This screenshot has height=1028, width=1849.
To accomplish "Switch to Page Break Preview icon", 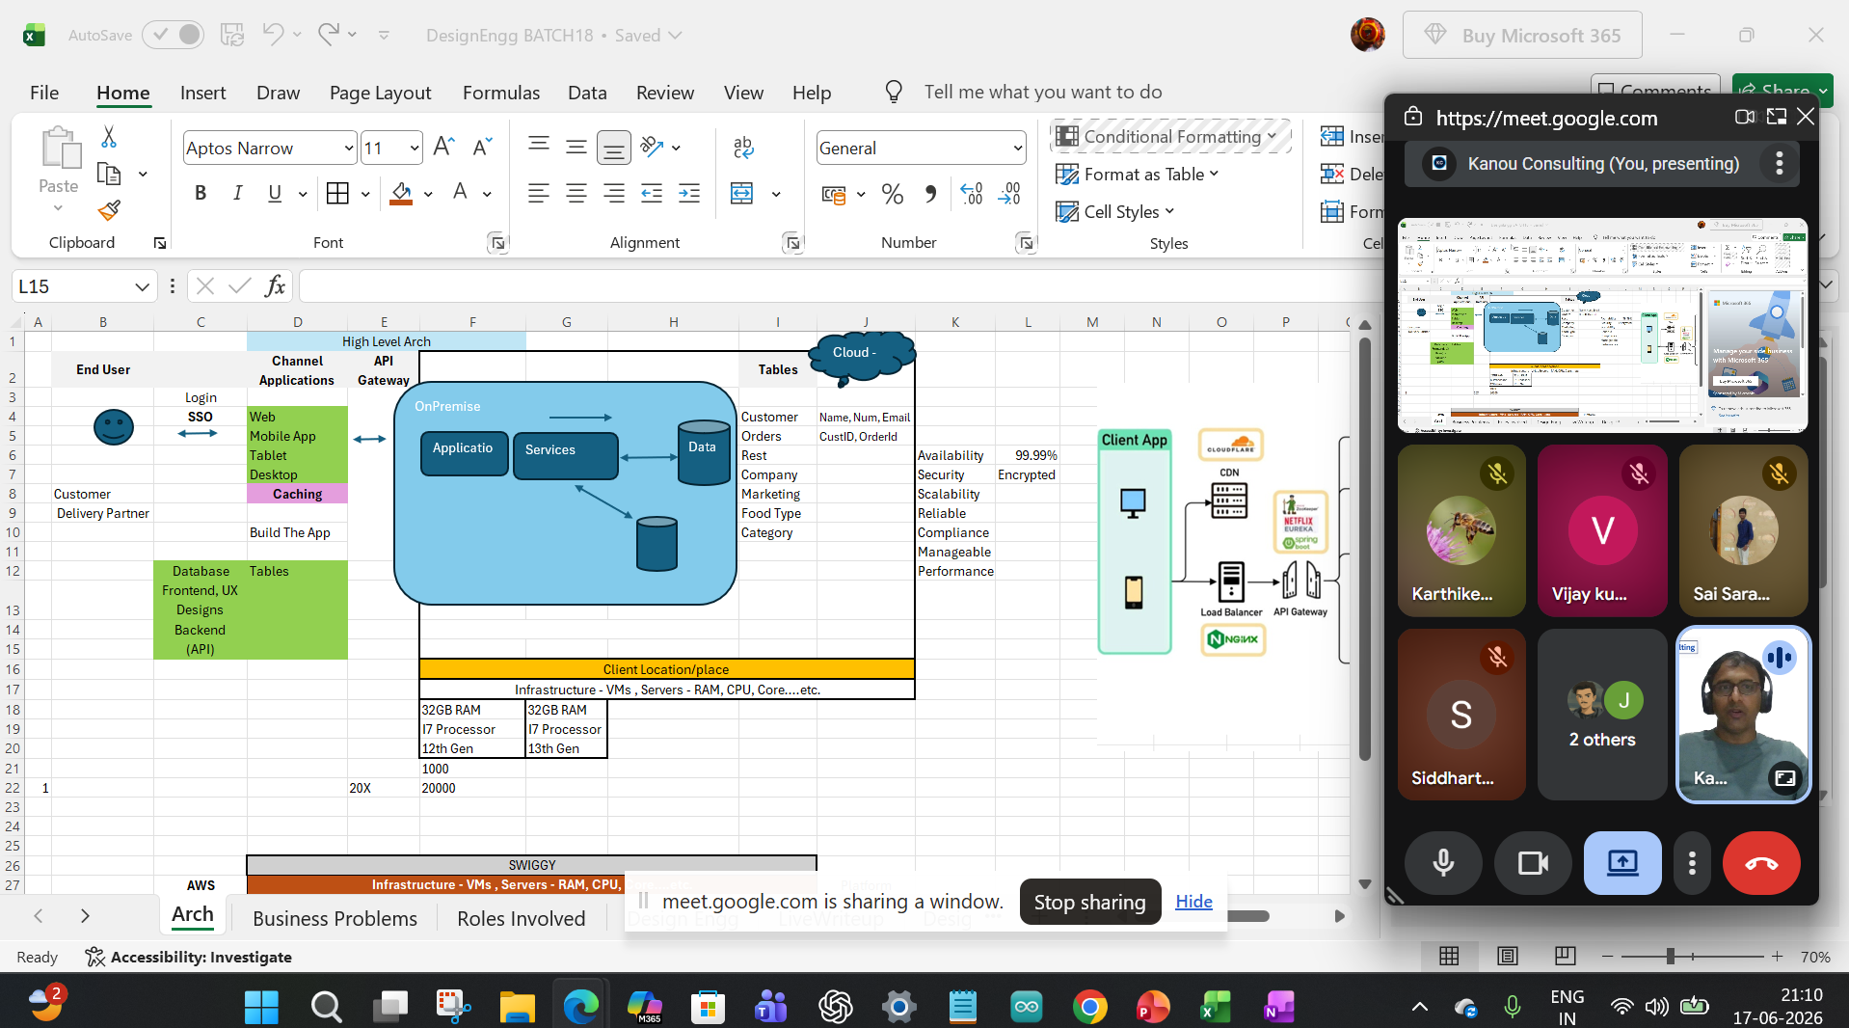I will 1565,956.
